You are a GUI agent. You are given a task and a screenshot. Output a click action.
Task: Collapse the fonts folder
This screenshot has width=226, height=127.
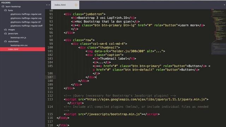pyautogui.click(x=5, y=10)
